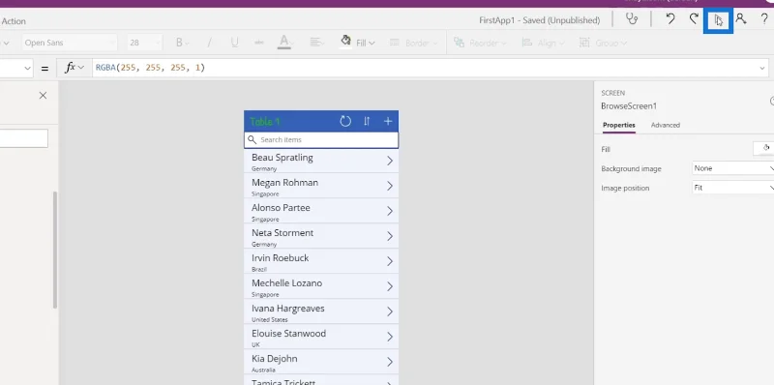Open the Align dropdown
The width and height of the screenshot is (774, 385).
[545, 43]
